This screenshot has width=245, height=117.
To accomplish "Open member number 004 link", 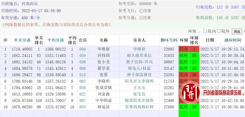I will (x=82, y=49).
